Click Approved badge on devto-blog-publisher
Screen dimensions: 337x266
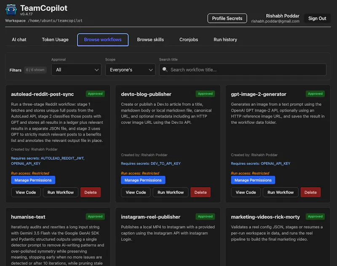click(x=205, y=94)
